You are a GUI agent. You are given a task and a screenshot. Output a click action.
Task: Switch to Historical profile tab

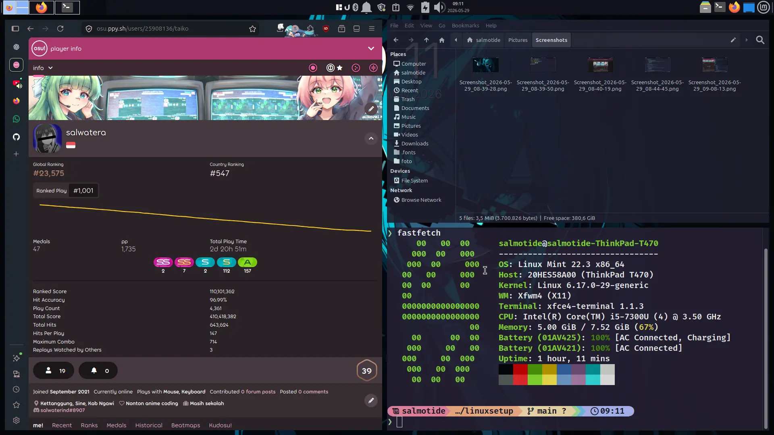[149, 425]
